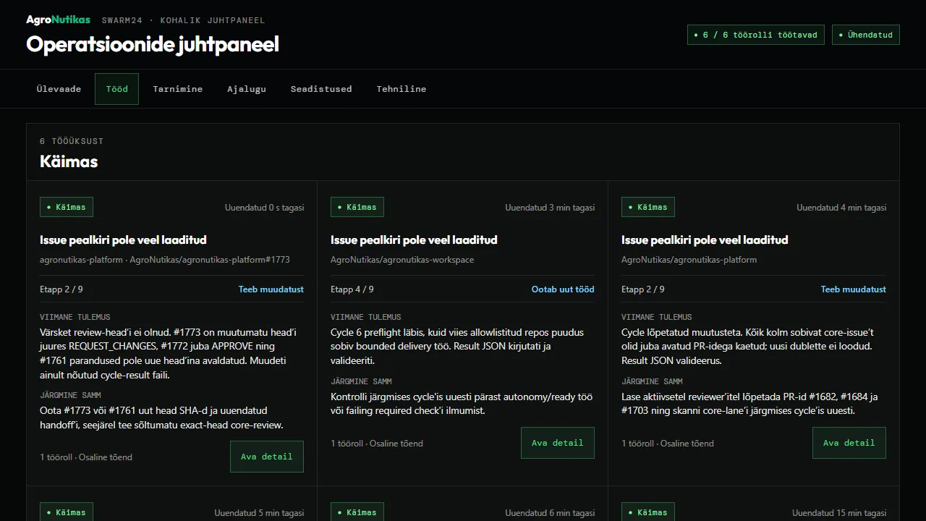Screen dimensions: 926x521
Task: Click the 'Operatsioonide juhtpaneel' title
Action: (x=153, y=44)
